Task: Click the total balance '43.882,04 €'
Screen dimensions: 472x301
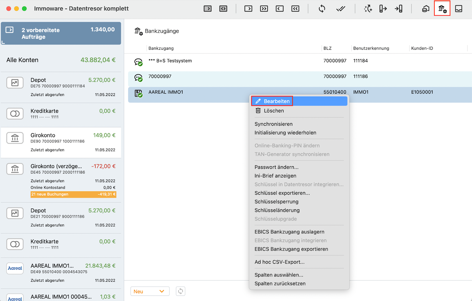Action: click(x=98, y=60)
